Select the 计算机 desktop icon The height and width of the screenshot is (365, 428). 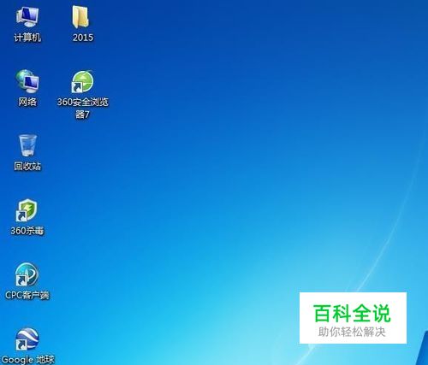[x=27, y=17]
